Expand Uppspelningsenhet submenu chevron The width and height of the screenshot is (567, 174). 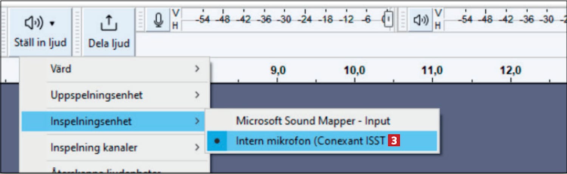[x=197, y=95]
